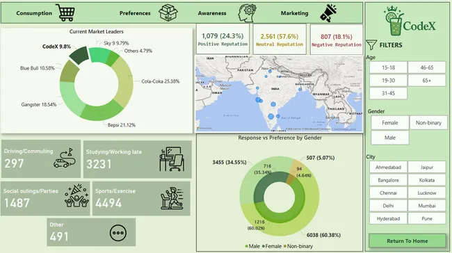
Task: Click the 507 (5.07%) data label
Action: (321, 158)
